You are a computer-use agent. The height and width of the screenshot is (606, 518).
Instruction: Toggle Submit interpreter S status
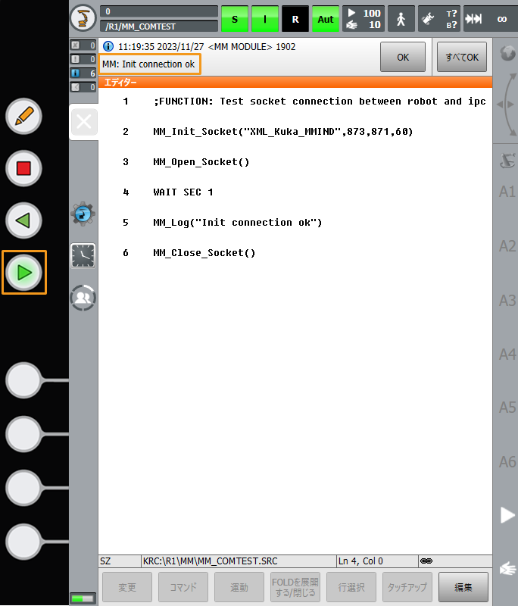pyautogui.click(x=235, y=19)
